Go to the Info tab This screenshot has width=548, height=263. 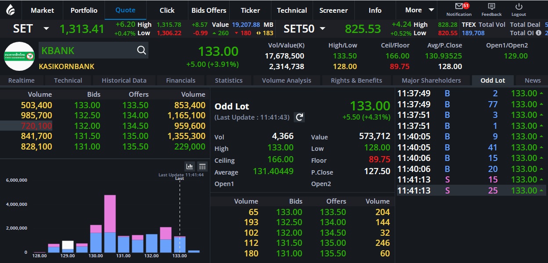(x=375, y=10)
